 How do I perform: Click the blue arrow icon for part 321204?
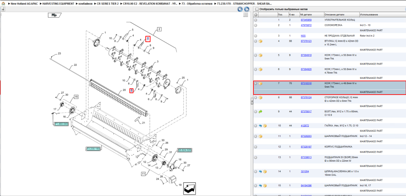pos(261,171)
